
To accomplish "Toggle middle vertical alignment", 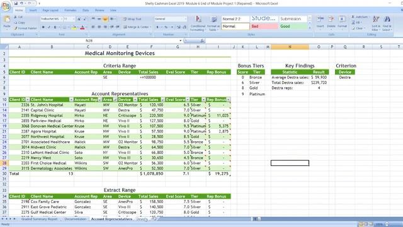I will 99,19.
